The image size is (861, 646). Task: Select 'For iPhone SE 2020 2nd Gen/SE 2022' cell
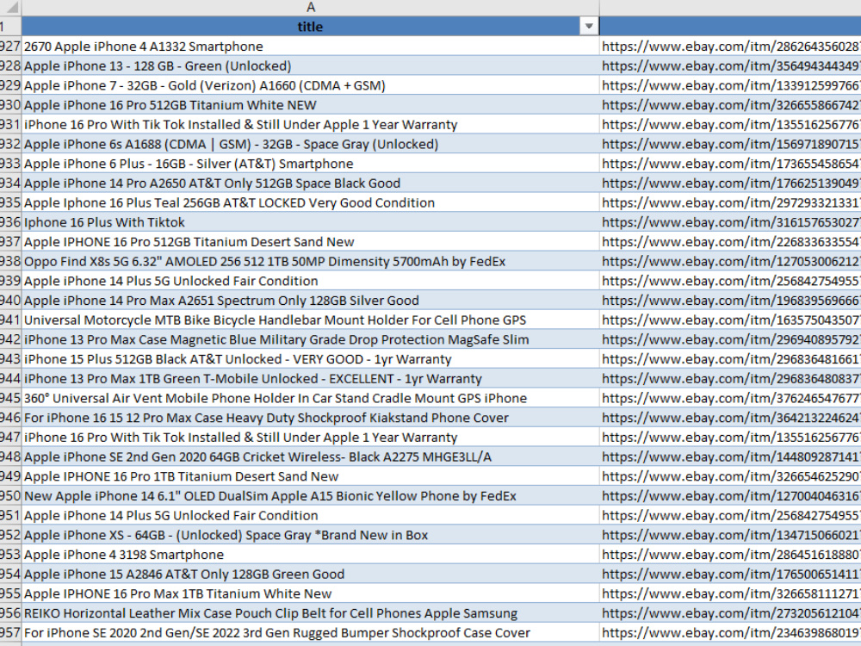(310, 633)
